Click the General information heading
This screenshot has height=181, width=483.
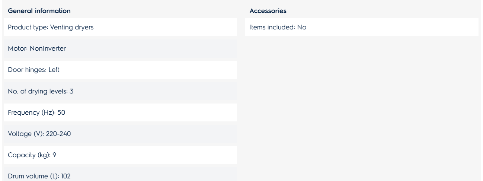(39, 11)
